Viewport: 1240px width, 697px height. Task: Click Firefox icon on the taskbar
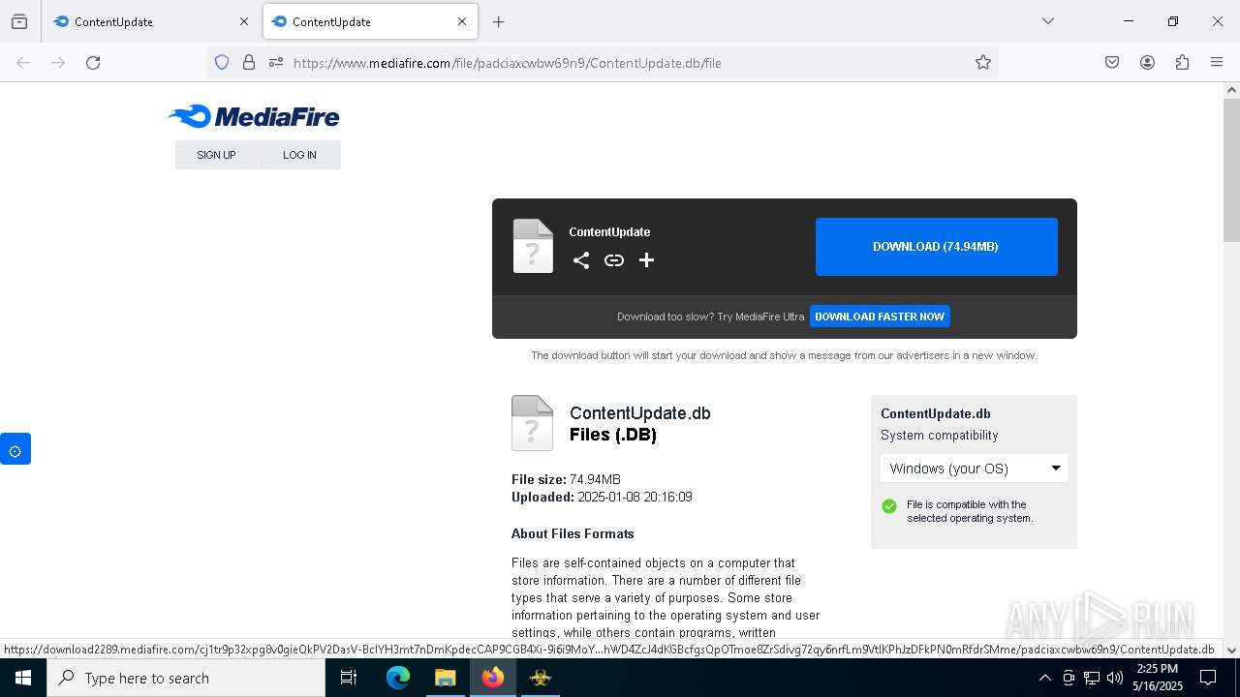tap(492, 678)
